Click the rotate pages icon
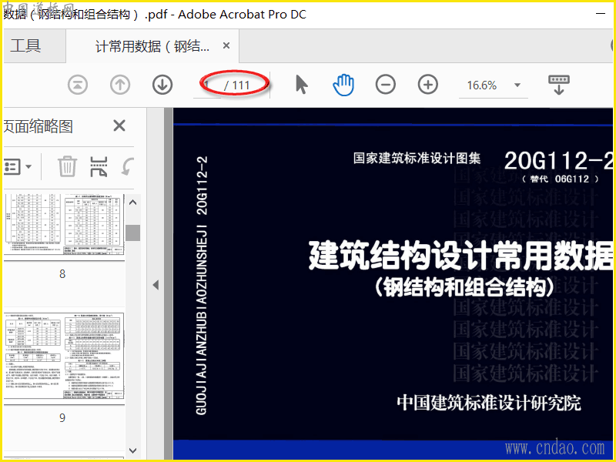 pyautogui.click(x=127, y=166)
